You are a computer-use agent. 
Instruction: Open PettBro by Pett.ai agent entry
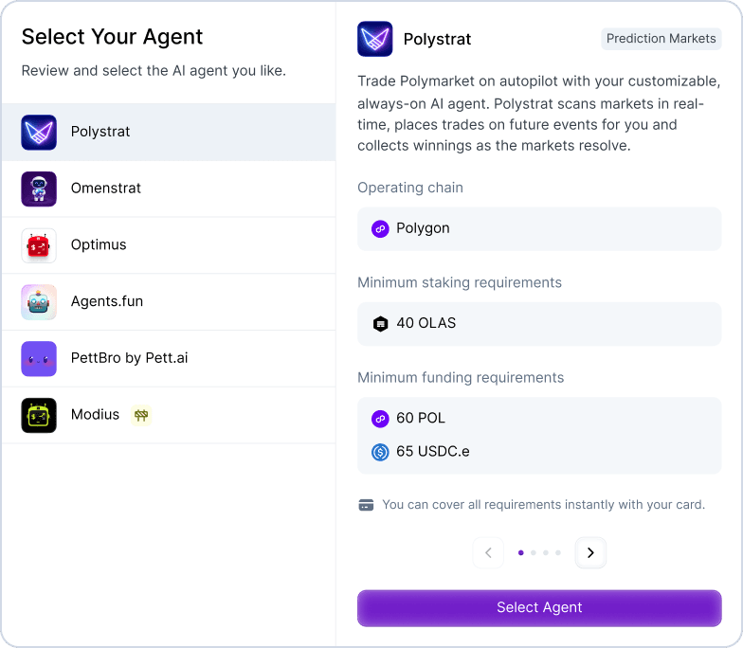tap(129, 359)
